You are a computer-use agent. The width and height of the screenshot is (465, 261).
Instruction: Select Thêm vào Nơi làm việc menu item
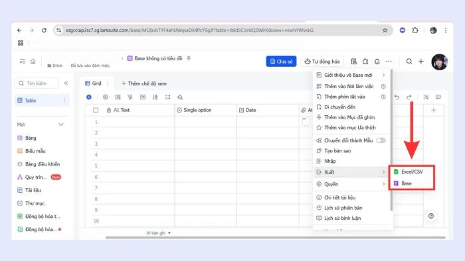[351, 86]
